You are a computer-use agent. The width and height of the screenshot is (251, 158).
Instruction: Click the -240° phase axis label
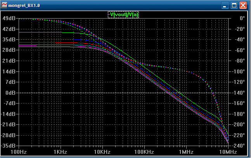(239, 146)
